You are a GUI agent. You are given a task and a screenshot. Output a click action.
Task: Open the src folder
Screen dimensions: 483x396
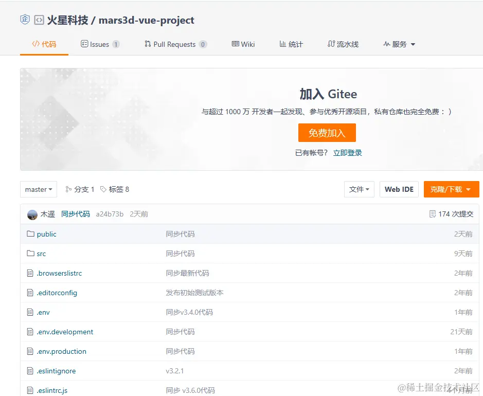[x=41, y=254]
